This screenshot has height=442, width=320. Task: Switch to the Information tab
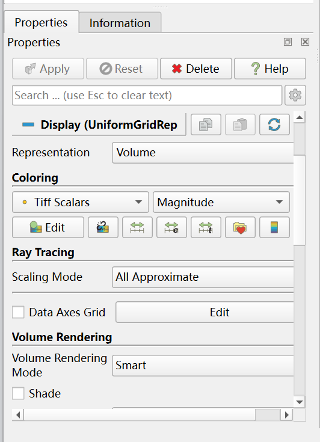[x=120, y=23]
